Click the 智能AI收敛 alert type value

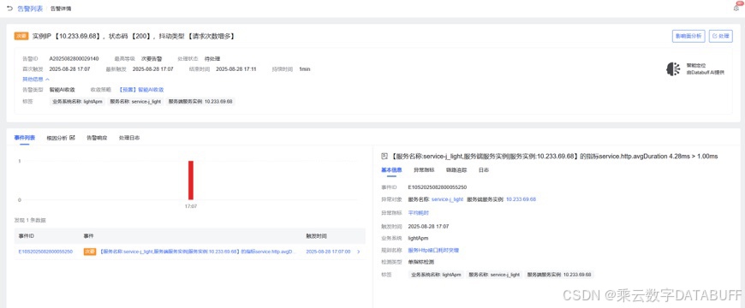pyautogui.click(x=63, y=89)
